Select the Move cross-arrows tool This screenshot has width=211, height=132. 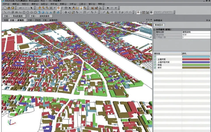[x=66, y=12]
